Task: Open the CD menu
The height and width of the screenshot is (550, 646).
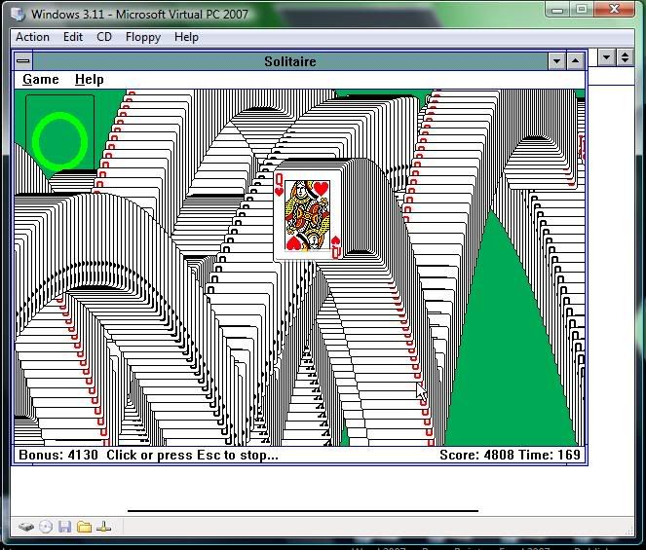Action: point(104,37)
